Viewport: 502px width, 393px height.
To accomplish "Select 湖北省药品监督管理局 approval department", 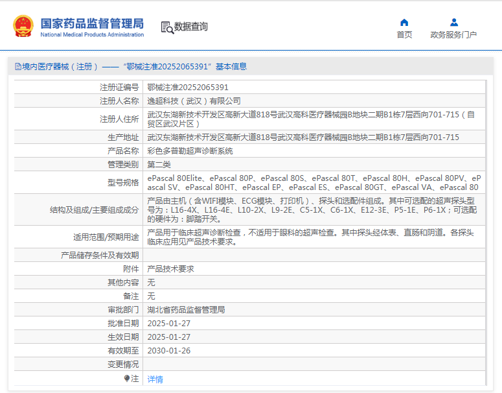I will coord(186,309).
